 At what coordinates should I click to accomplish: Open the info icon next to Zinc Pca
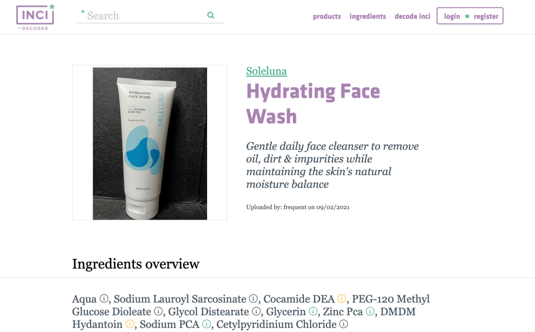[370, 311]
